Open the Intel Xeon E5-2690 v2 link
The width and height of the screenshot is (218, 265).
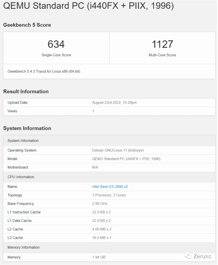pyautogui.click(x=110, y=187)
